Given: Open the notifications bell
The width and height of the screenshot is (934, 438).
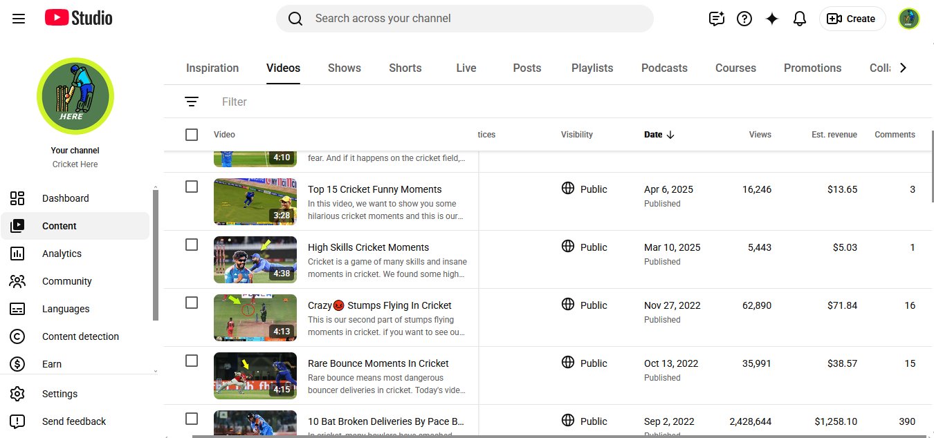Looking at the screenshot, I should (800, 19).
